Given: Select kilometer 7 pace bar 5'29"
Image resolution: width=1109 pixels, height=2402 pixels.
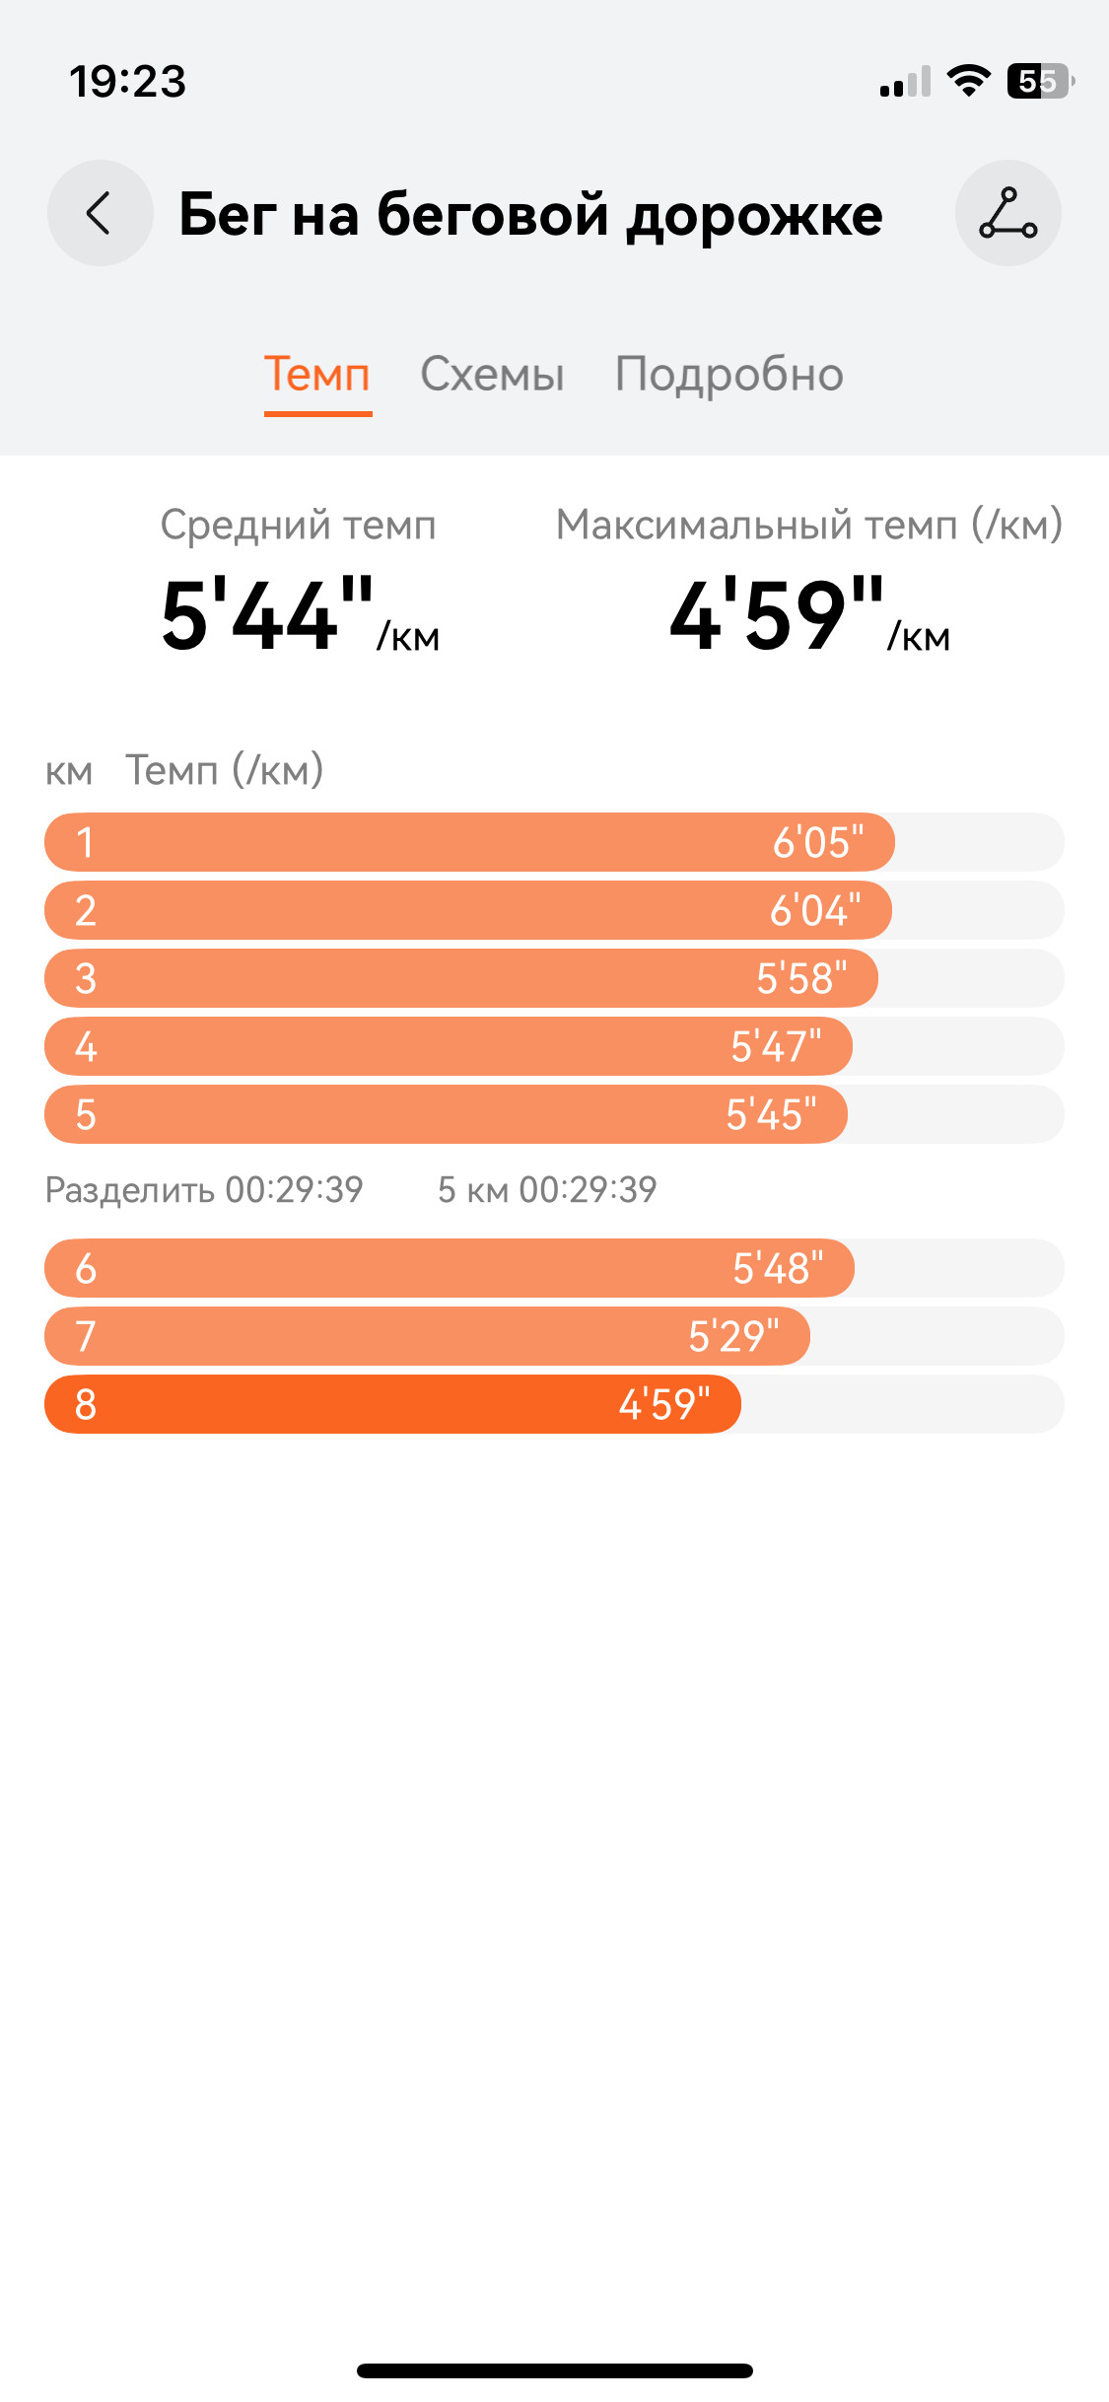Looking at the screenshot, I should click(554, 1336).
